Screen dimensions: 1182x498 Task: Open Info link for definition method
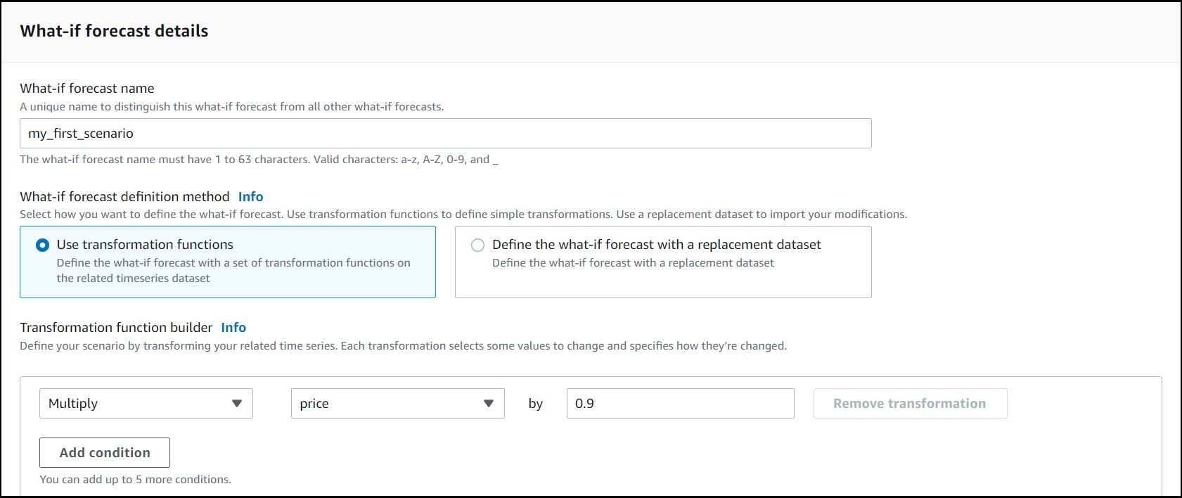[251, 197]
